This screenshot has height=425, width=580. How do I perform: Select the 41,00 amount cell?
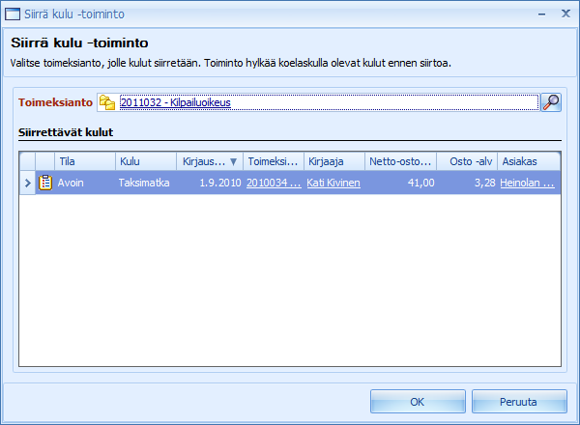[400, 183]
